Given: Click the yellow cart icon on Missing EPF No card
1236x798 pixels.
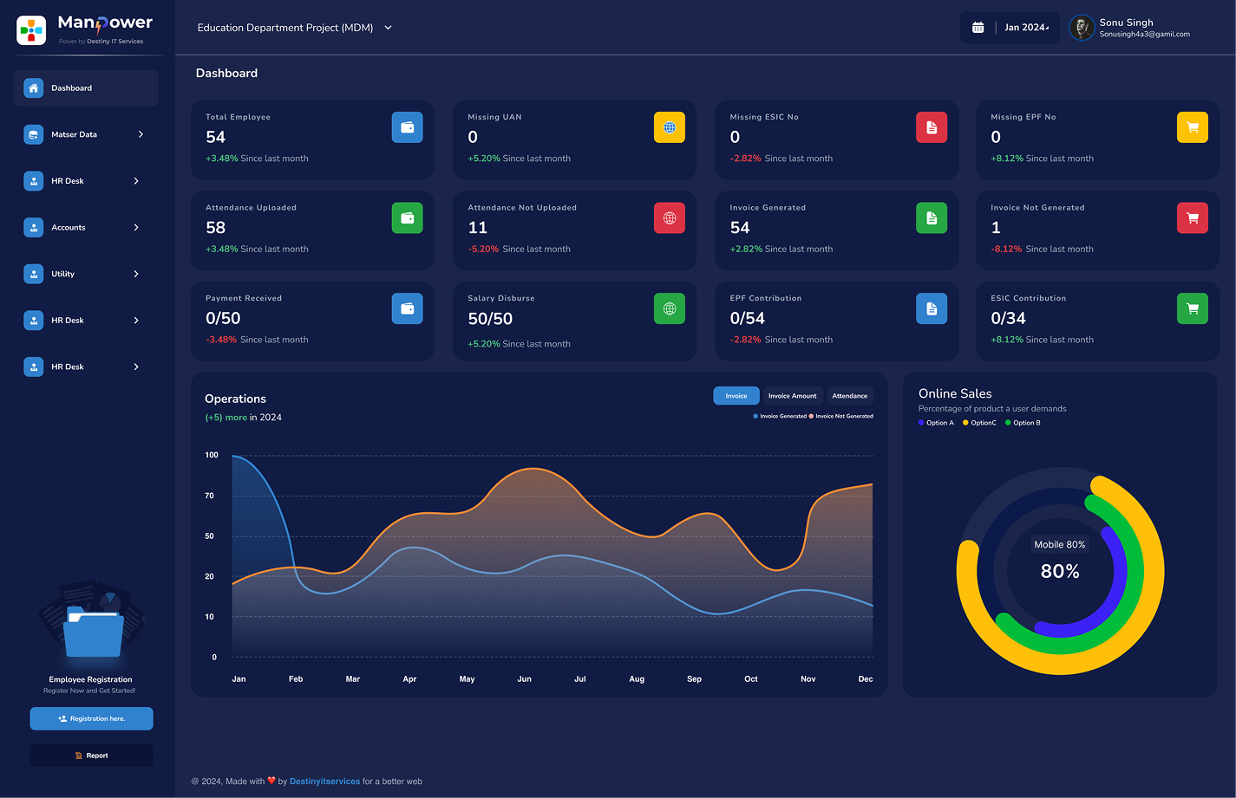Looking at the screenshot, I should tap(1193, 127).
